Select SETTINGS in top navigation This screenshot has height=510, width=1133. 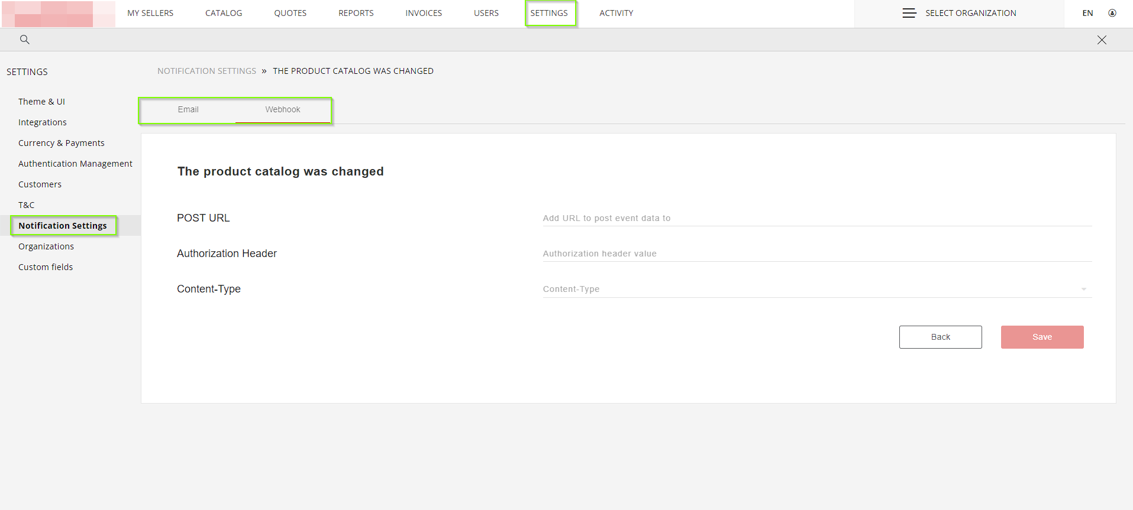click(x=549, y=13)
